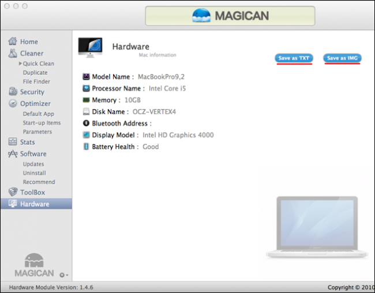Click the Processor Name row icon
This screenshot has width=375, height=293.
coord(86,88)
